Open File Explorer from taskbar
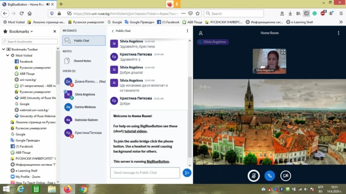 [x=52, y=189]
